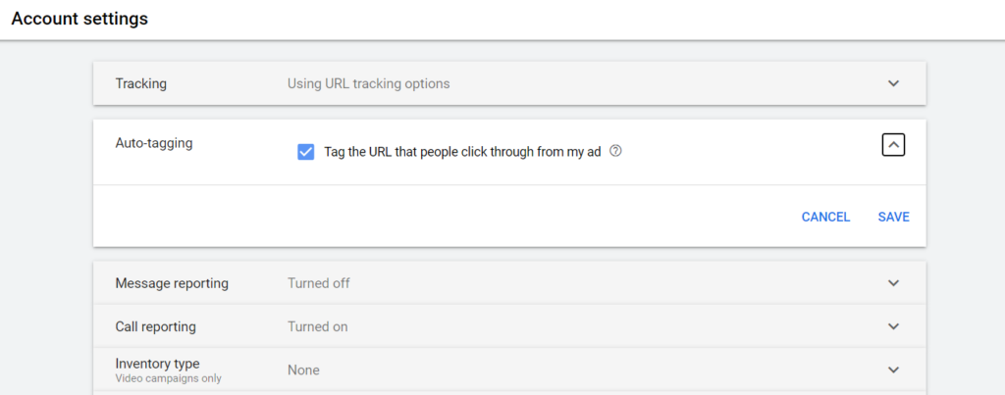The height and width of the screenshot is (395, 1005).
Task: Click the 'Turned off' status value
Action: pos(318,283)
